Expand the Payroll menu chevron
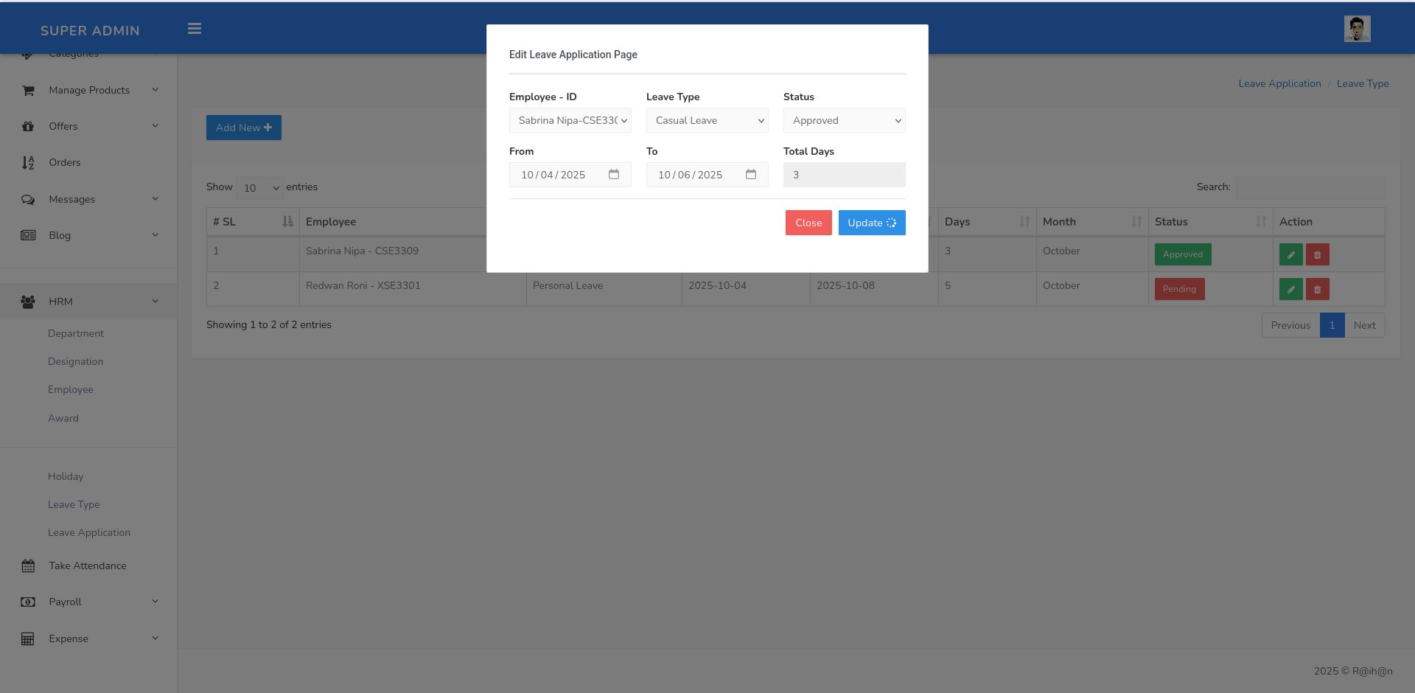The height and width of the screenshot is (693, 1415). click(x=155, y=602)
